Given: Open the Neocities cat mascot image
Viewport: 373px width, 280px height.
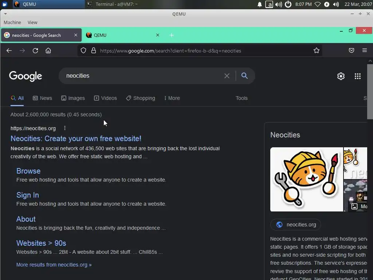Looking at the screenshot, I should pyautogui.click(x=307, y=179).
